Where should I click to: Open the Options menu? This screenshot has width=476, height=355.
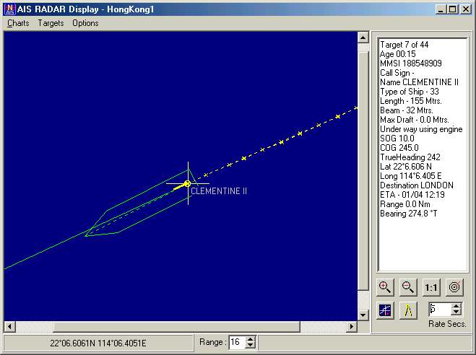[x=85, y=23]
